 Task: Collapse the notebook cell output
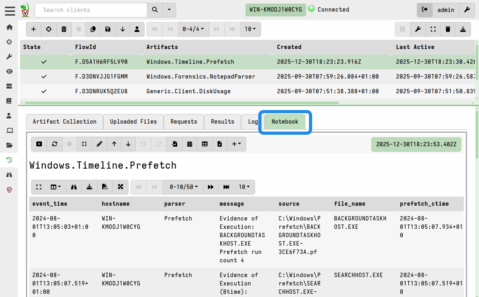click(x=84, y=144)
